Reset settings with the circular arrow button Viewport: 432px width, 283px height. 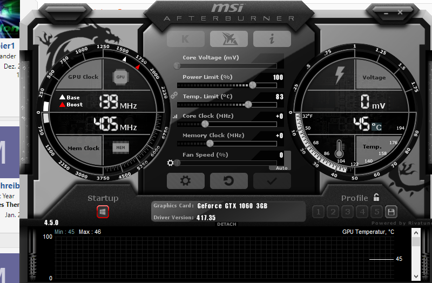point(228,181)
